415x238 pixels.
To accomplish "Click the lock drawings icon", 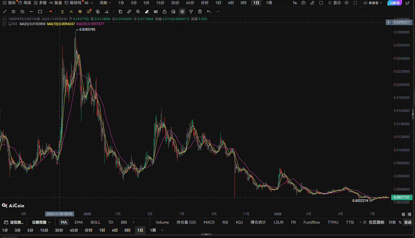I will point(165,12).
